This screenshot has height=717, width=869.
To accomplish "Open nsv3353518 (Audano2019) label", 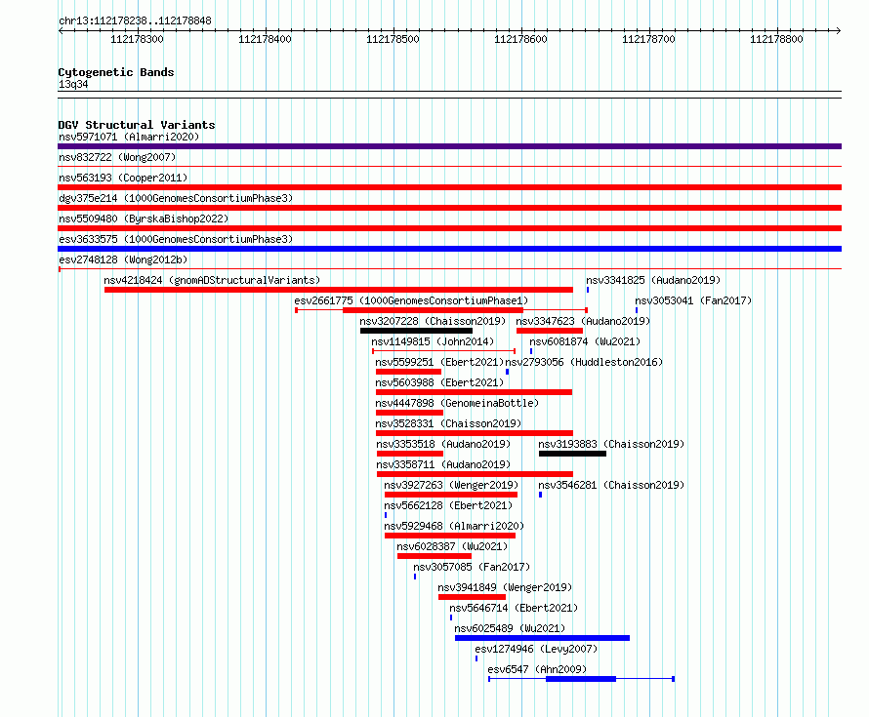I will point(443,444).
